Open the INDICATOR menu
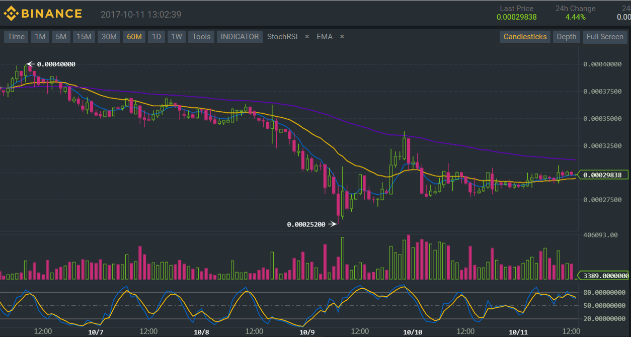Viewport: 631px width, 337px height. 240,37
